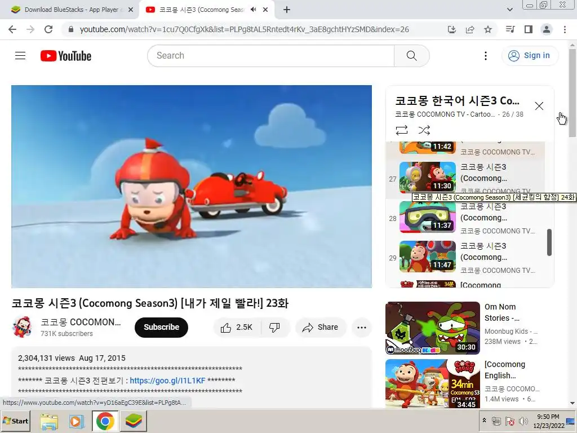Click the playlist title heading

(x=458, y=100)
